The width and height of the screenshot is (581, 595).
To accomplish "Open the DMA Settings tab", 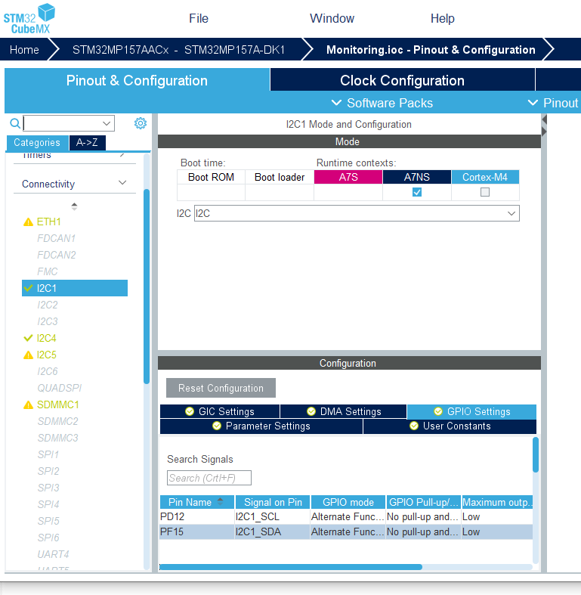I will click(344, 411).
